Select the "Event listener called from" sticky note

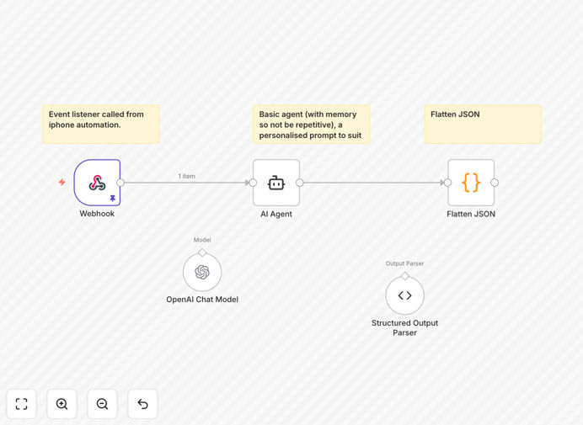[101, 124]
